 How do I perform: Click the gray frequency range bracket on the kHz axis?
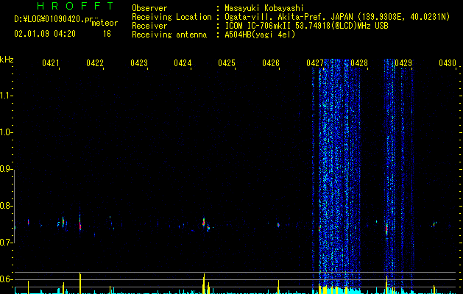coord(15,206)
